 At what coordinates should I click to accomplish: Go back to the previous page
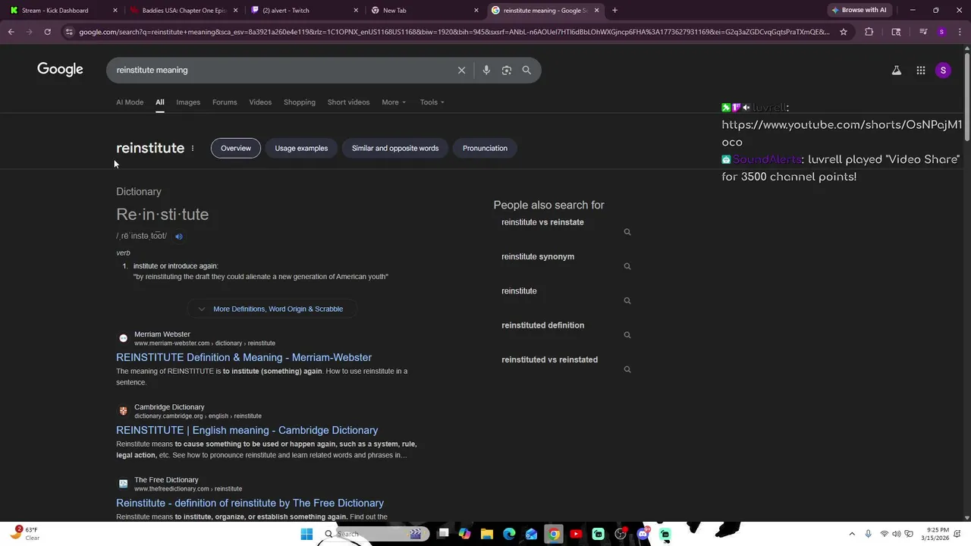click(11, 32)
